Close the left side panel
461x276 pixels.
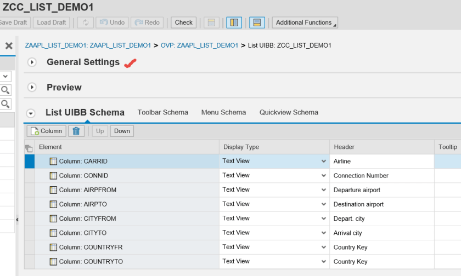click(x=9, y=46)
